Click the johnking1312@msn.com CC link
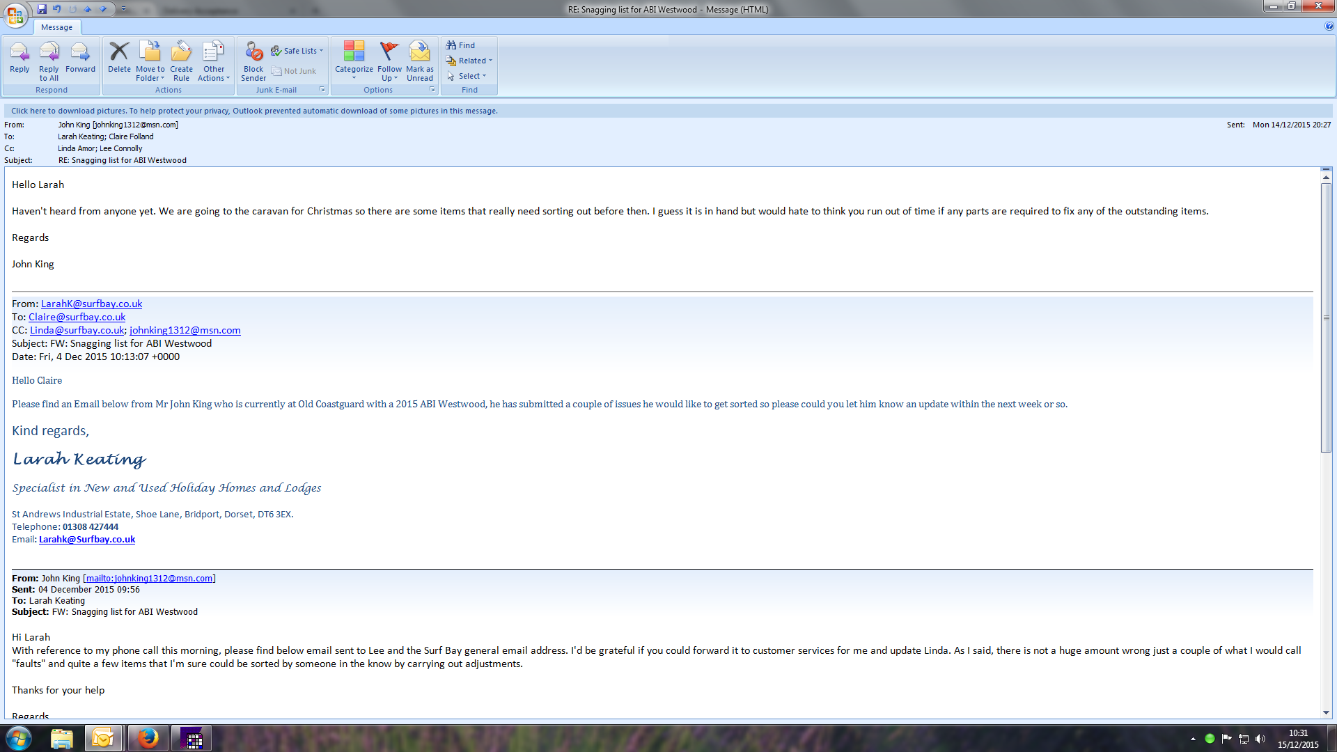 coord(185,330)
